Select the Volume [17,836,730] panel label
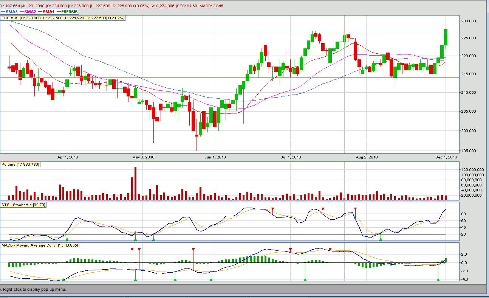Image resolution: width=489 pixels, height=298 pixels. pos(20,165)
